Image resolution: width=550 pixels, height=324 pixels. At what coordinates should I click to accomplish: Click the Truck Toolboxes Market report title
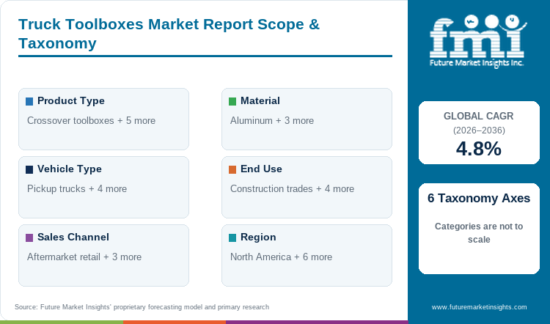[169, 34]
